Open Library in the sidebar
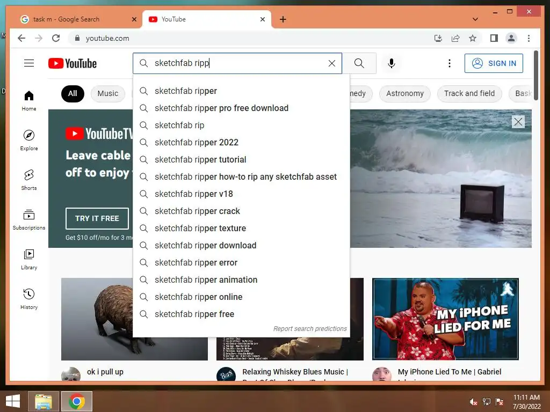The image size is (550, 412). point(29,259)
